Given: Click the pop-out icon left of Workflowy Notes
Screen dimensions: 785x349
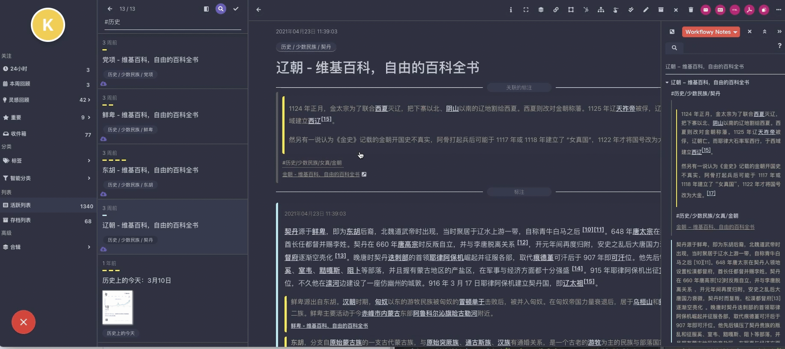Looking at the screenshot, I should tap(672, 32).
